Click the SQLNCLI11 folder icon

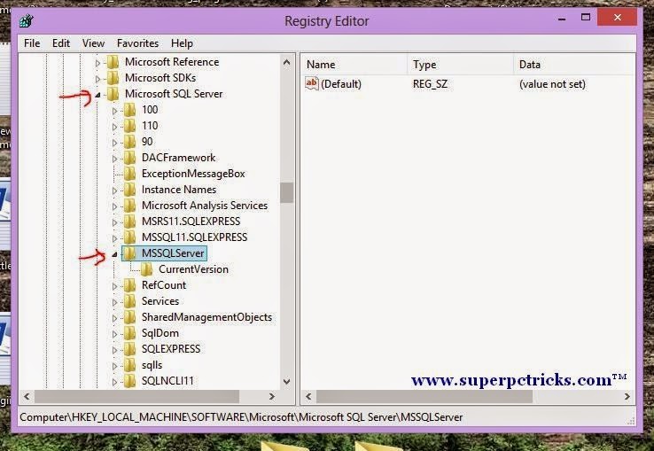tap(129, 381)
